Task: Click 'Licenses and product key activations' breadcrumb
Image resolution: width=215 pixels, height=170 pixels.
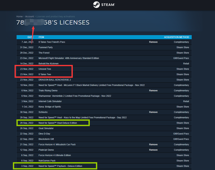Action: point(56,16)
